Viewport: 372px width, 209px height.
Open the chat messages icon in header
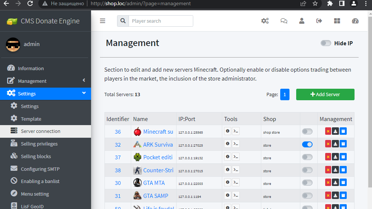284,21
